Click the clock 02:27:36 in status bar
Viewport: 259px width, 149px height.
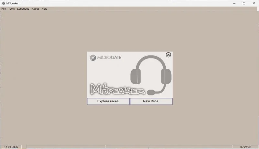click(245, 147)
